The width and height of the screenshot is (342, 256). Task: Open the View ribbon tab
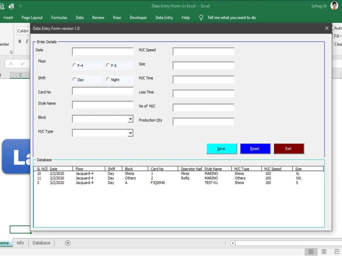[117, 18]
